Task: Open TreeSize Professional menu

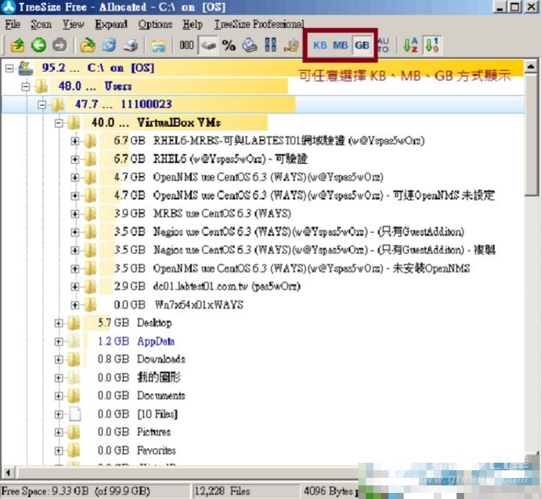Action: coord(259,24)
